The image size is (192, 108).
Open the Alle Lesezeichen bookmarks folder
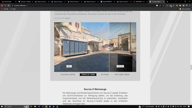[185, 9]
